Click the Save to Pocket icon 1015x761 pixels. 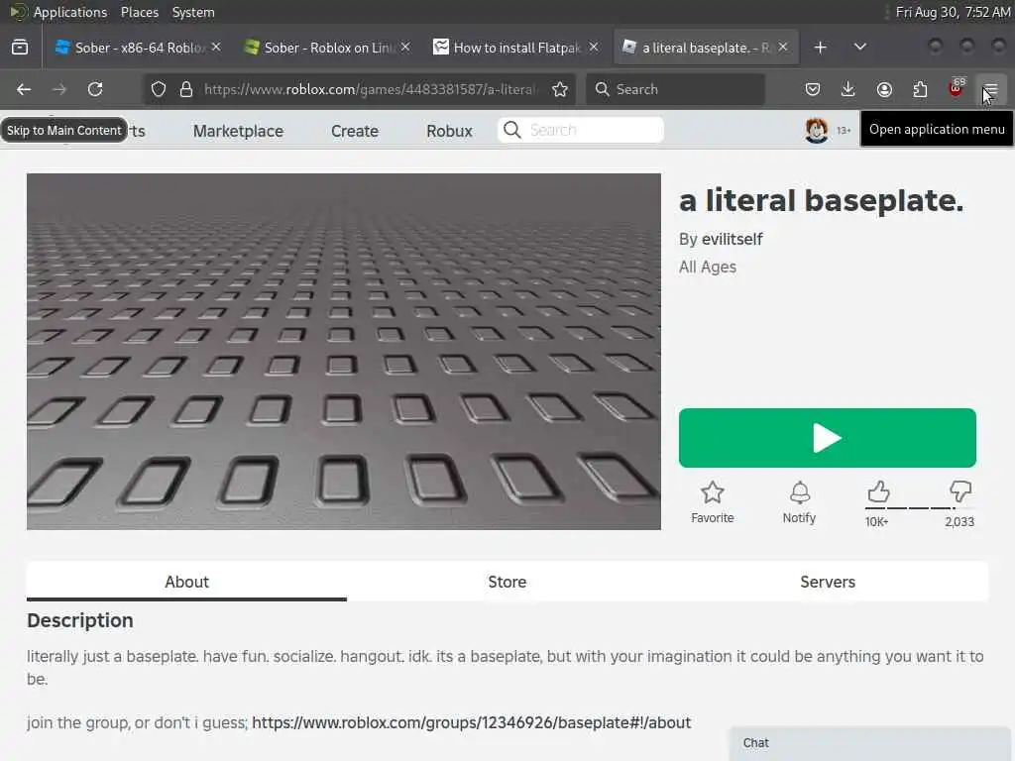(813, 89)
